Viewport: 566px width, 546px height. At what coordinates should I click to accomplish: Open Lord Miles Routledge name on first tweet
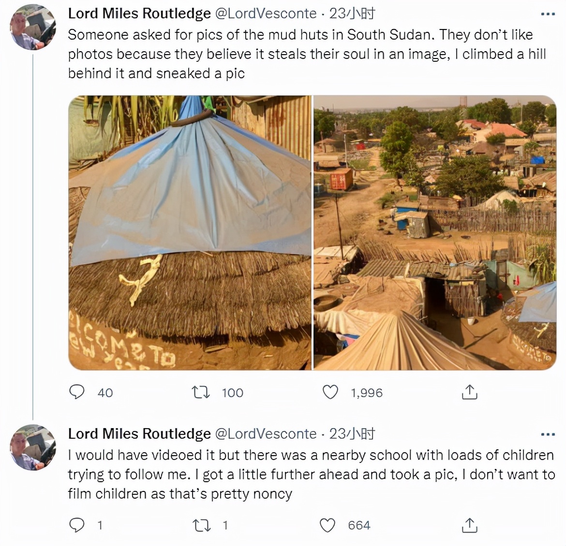click(x=139, y=14)
